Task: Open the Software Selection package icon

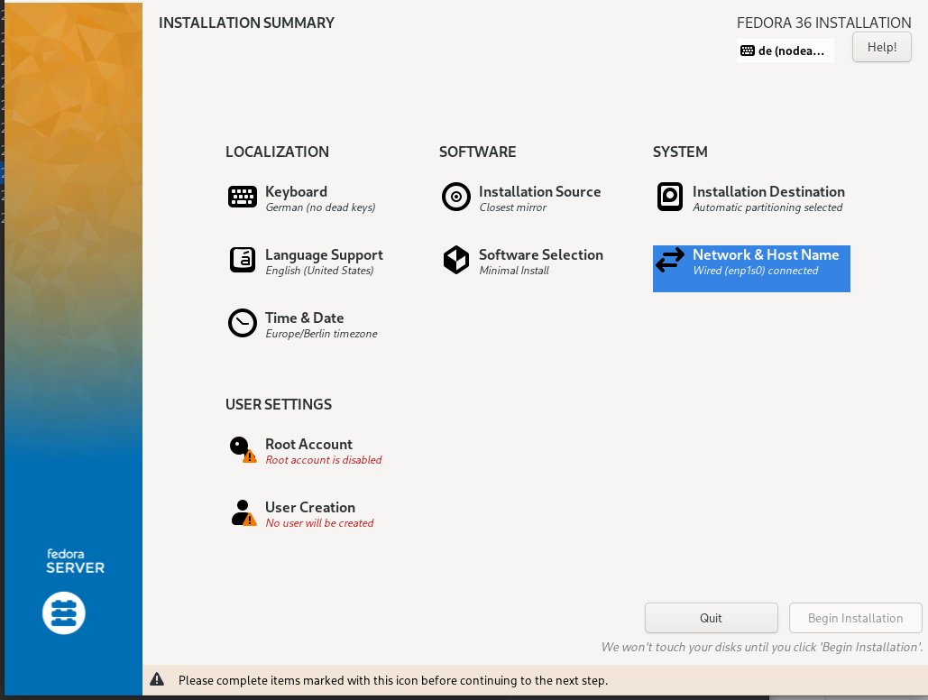Action: click(456, 260)
